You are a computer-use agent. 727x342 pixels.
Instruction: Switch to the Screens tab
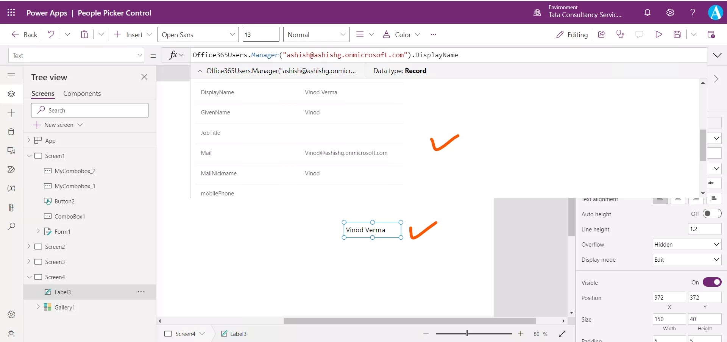(43, 94)
